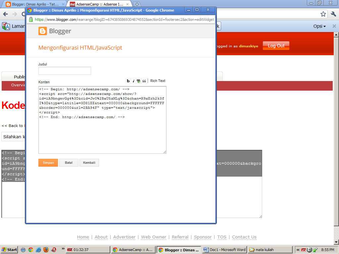Go back a page in the main Chrome window

click(5, 14)
